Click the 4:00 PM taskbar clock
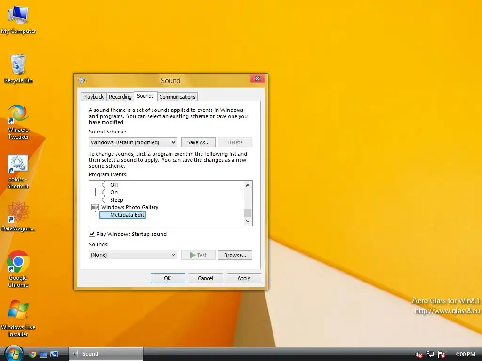The image size is (482, 361). [465, 354]
